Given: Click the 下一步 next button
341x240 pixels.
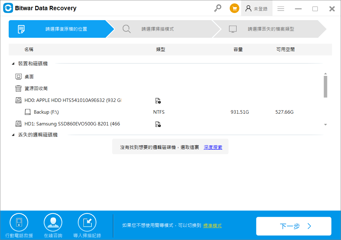Looking at the screenshot, I should 294,226.
